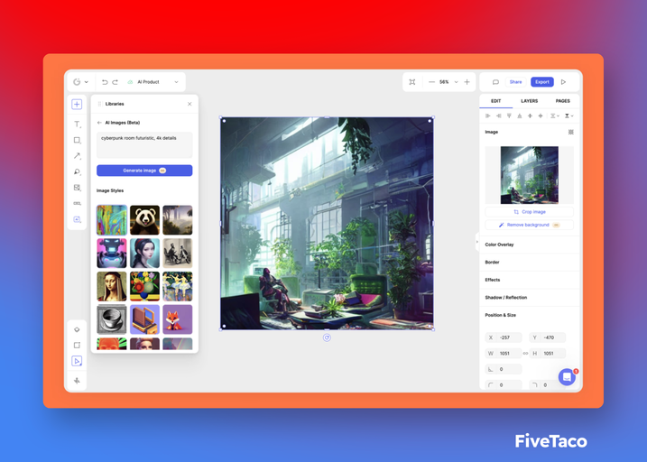The image size is (647, 462).
Task: Click the X position field
Action: (504, 337)
